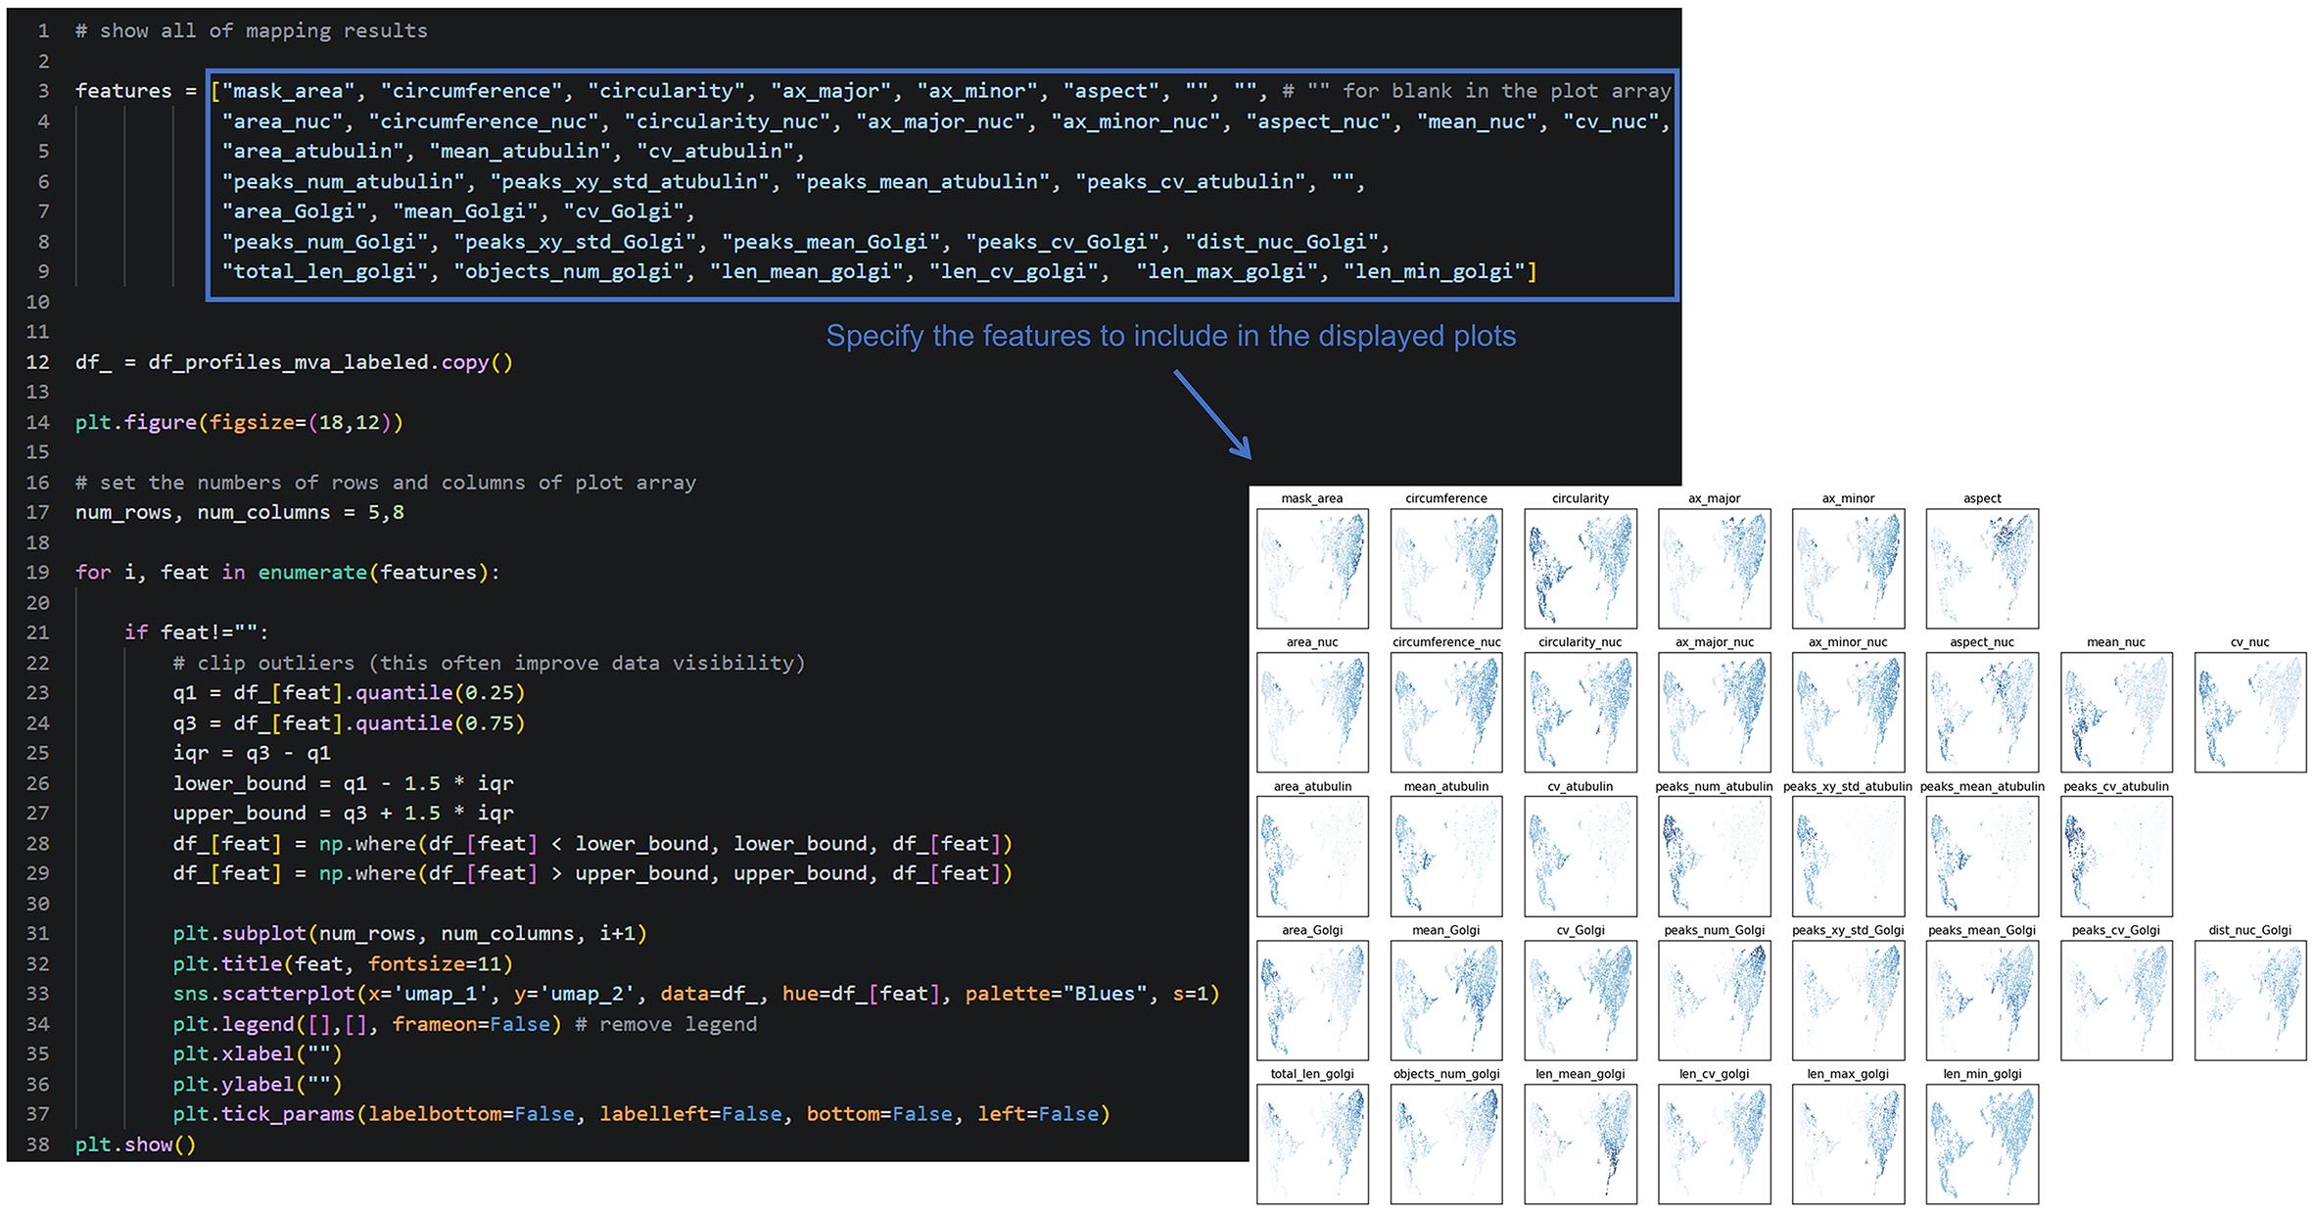The height and width of the screenshot is (1213, 2313).
Task: Open the total_len_golgi plot
Action: coord(1312,1143)
